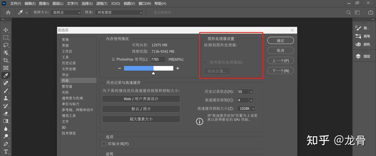This screenshot has width=376, height=156.
Task: Open the 文件(F) menu
Action: (16, 3)
